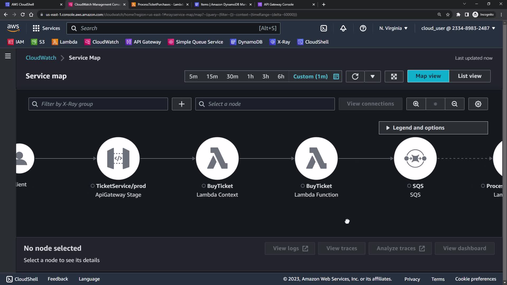Click the CloudWatch breadcrumb link
Viewport: 507px width, 285px height.
pos(41,58)
